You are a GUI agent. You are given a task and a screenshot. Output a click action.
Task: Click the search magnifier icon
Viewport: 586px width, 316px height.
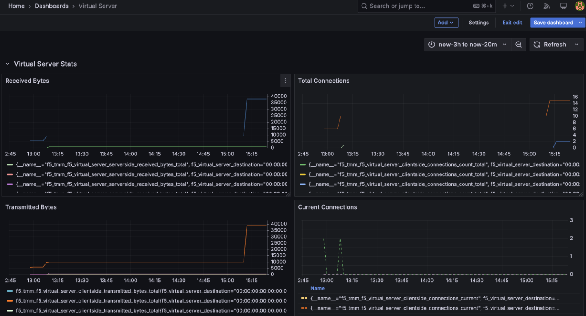[364, 6]
